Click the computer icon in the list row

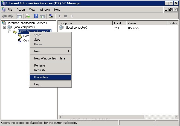tap(62, 28)
